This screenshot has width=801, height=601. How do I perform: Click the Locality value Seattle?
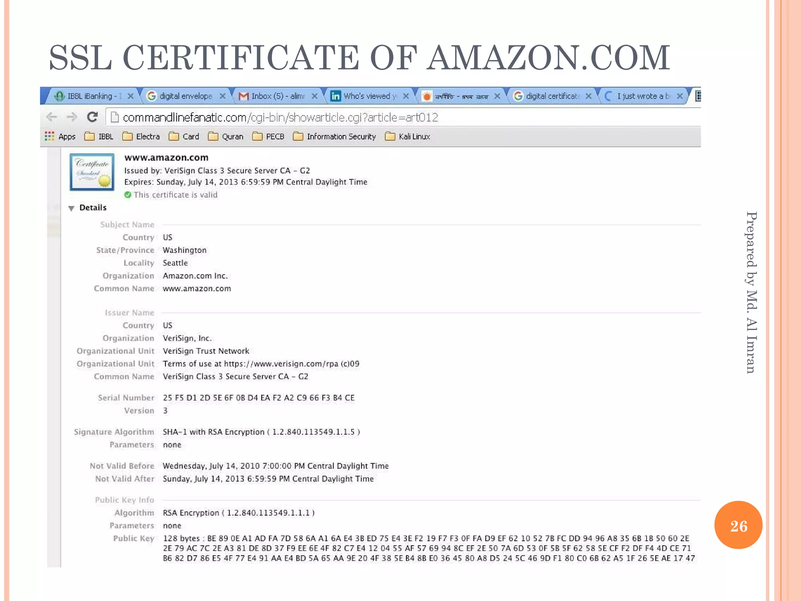click(x=175, y=263)
